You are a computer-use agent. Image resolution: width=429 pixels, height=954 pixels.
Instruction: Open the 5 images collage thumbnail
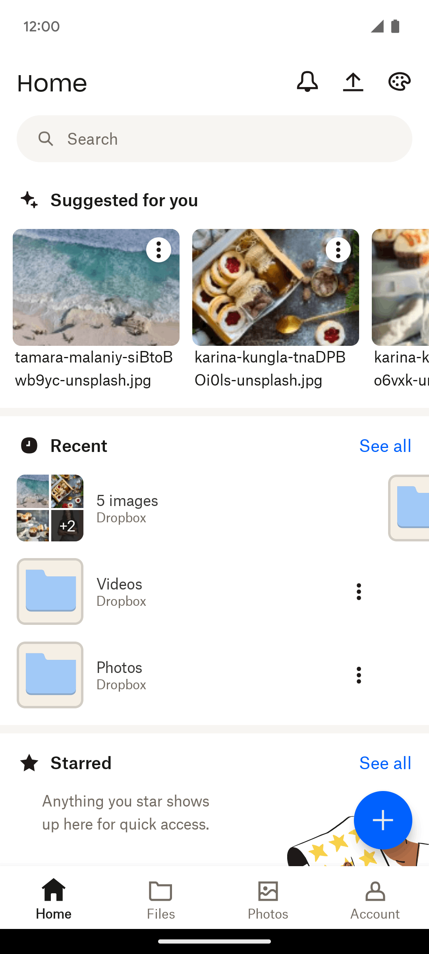[x=50, y=508]
